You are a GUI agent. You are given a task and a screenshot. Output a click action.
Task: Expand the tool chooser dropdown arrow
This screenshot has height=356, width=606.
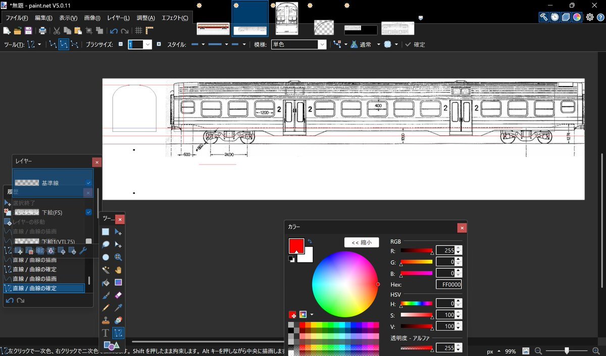[39, 44]
